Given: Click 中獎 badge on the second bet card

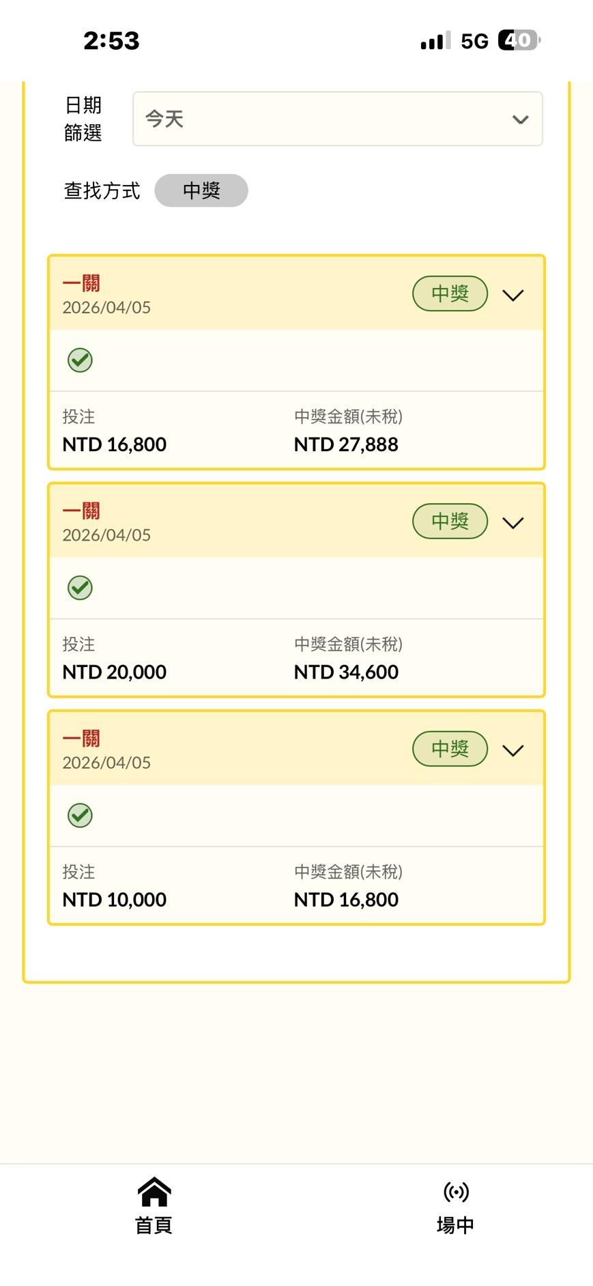Looking at the screenshot, I should [x=450, y=521].
